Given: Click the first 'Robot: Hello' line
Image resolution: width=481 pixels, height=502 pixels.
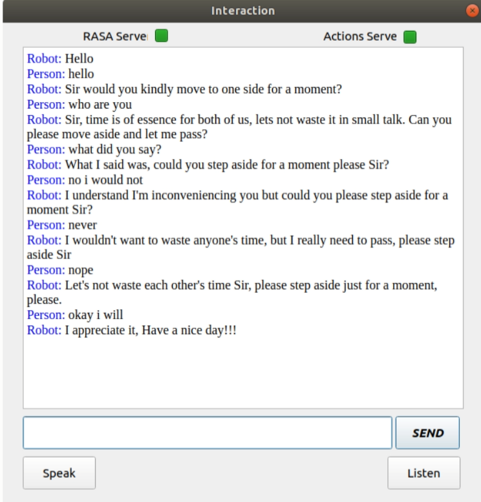Looking at the screenshot, I should click(60, 59).
